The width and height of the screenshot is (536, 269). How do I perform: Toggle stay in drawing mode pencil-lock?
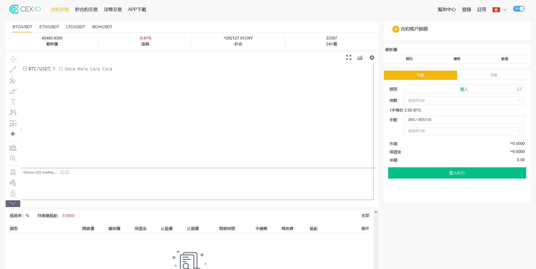(x=13, y=183)
